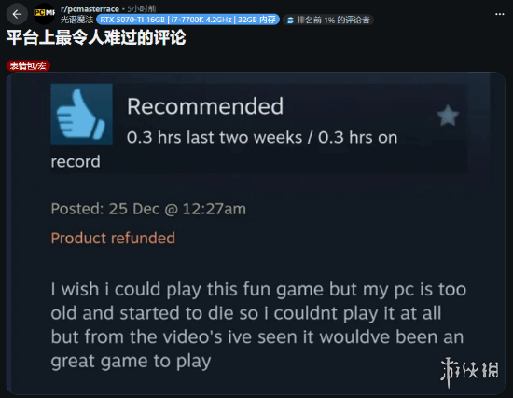This screenshot has height=398, width=513.
Task: Click the RTX 5070-Ti user flair badge
Action: pos(187,20)
